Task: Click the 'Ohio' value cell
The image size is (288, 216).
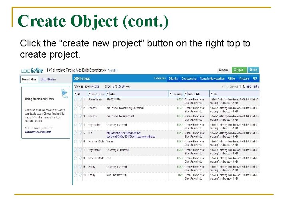Action: pyautogui.click(x=109, y=158)
